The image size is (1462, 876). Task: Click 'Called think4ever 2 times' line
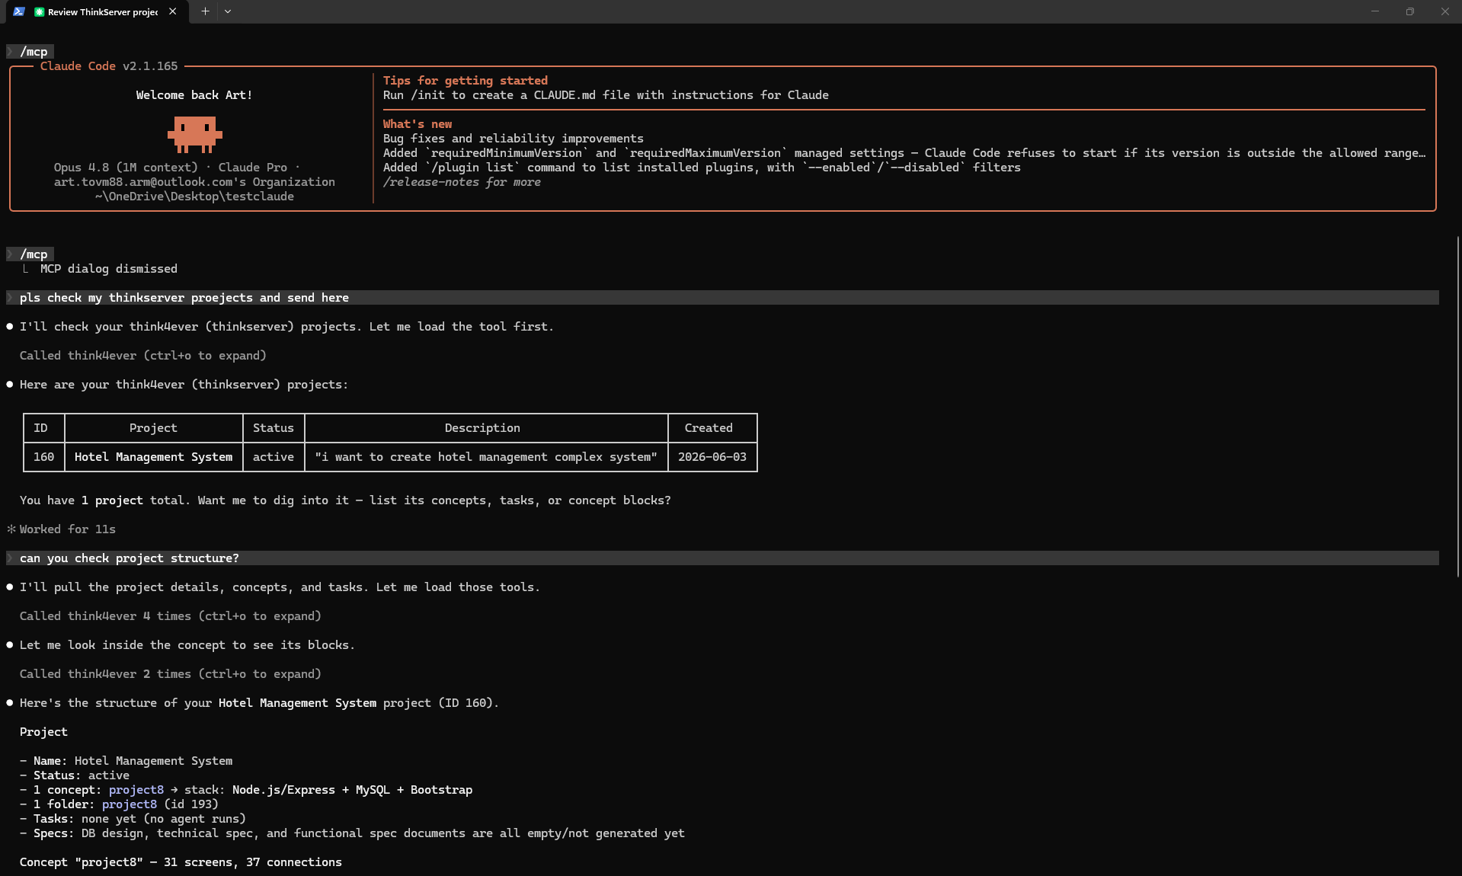pyautogui.click(x=170, y=674)
